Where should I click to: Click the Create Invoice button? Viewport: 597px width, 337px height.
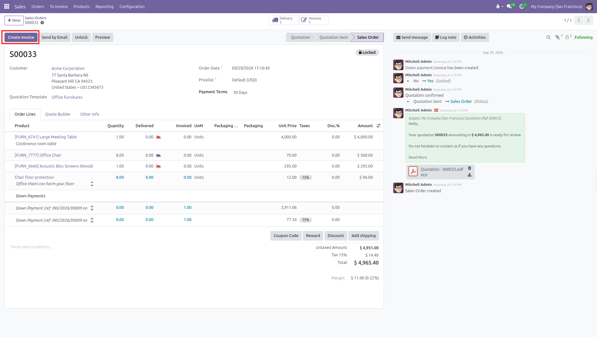pos(21,37)
